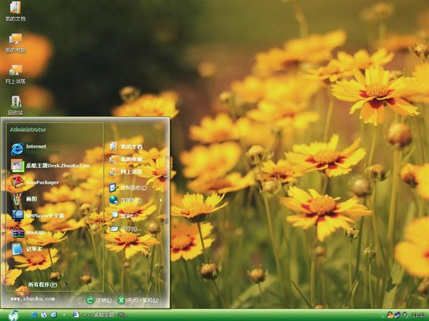Image resolution: width=429 pixels, height=321 pixels.
Task: Launch KMPlayer中文版 from the Start menu
Action: pos(38,215)
